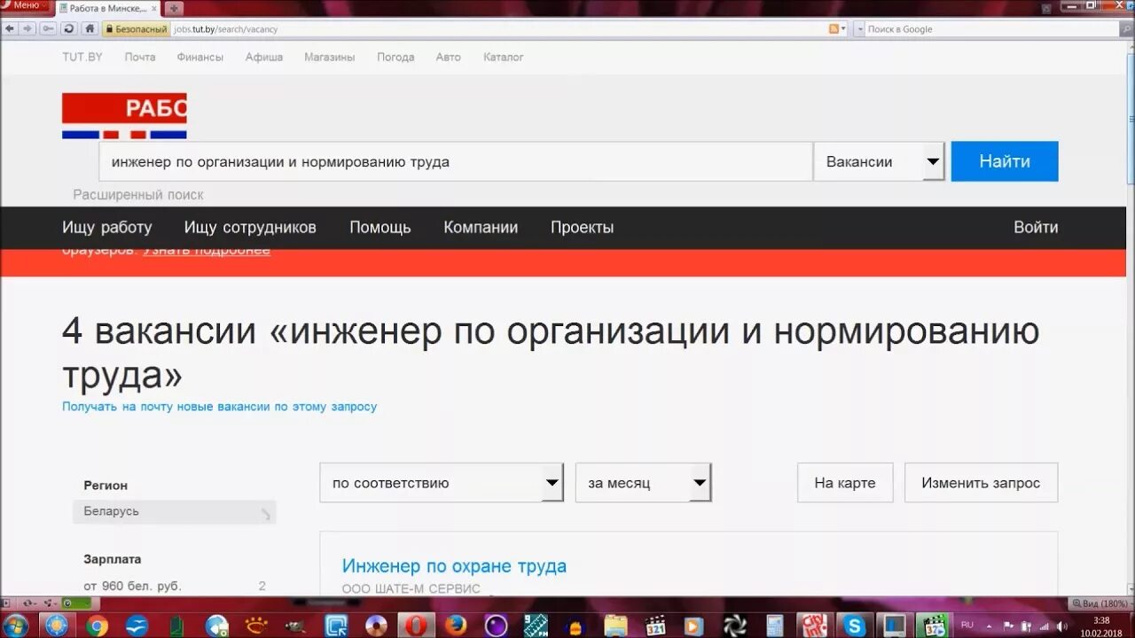1135x638 pixels.
Task: Open the Opera browser taskbar icon
Action: tap(416, 626)
